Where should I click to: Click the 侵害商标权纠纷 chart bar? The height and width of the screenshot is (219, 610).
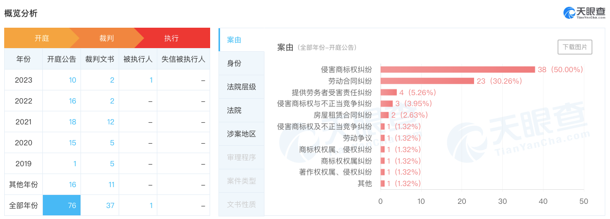[x=457, y=70]
